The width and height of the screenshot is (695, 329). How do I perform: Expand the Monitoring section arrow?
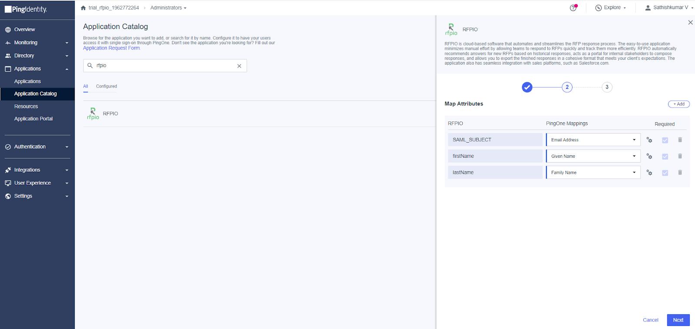point(67,43)
